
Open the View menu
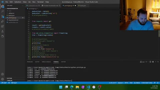click(25, 2)
